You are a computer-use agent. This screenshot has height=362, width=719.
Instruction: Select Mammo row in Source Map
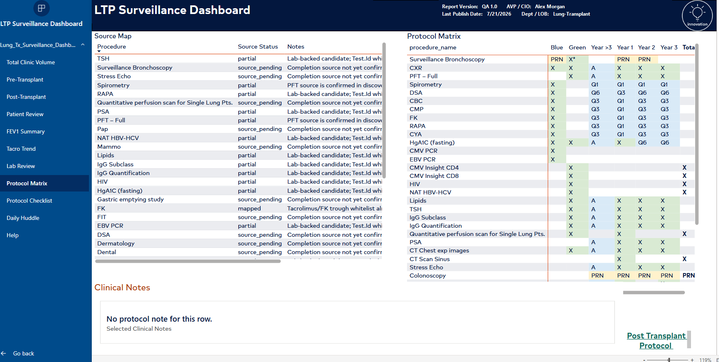point(239,147)
